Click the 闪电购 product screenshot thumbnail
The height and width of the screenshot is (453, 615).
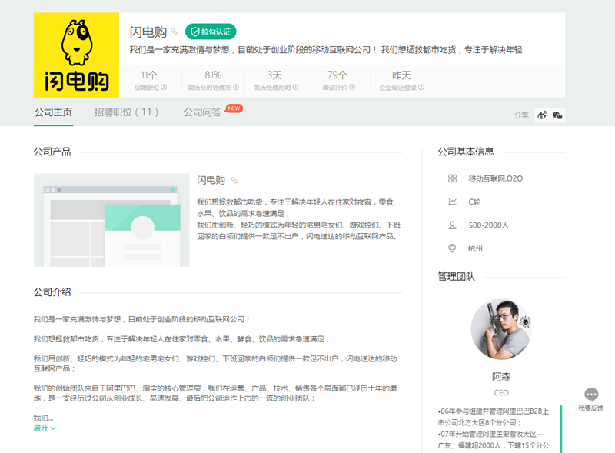tap(111, 220)
